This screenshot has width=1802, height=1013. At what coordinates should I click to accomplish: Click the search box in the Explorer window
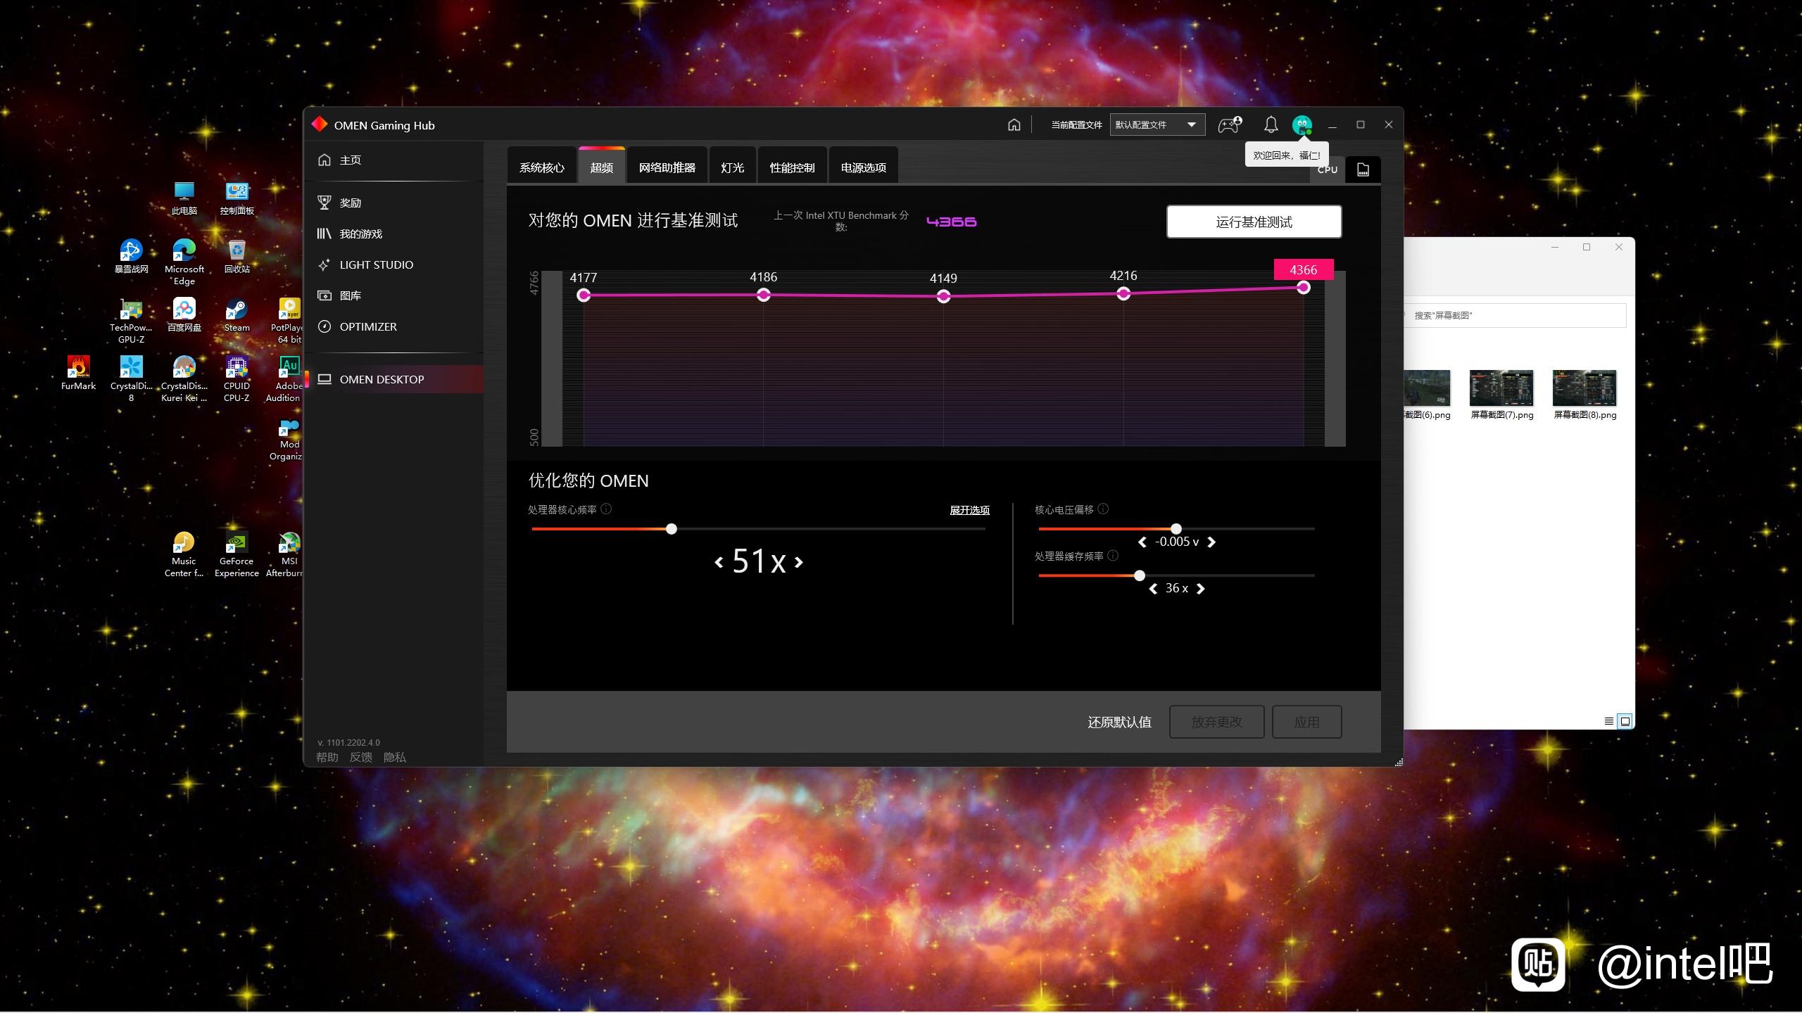pos(1515,315)
